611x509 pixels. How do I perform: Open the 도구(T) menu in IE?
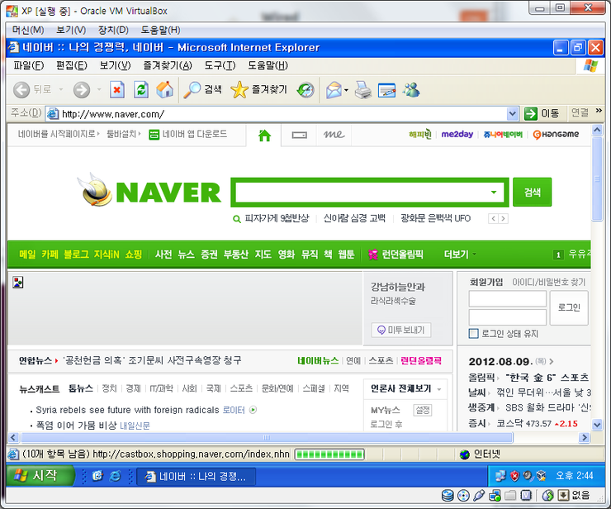pyautogui.click(x=220, y=65)
